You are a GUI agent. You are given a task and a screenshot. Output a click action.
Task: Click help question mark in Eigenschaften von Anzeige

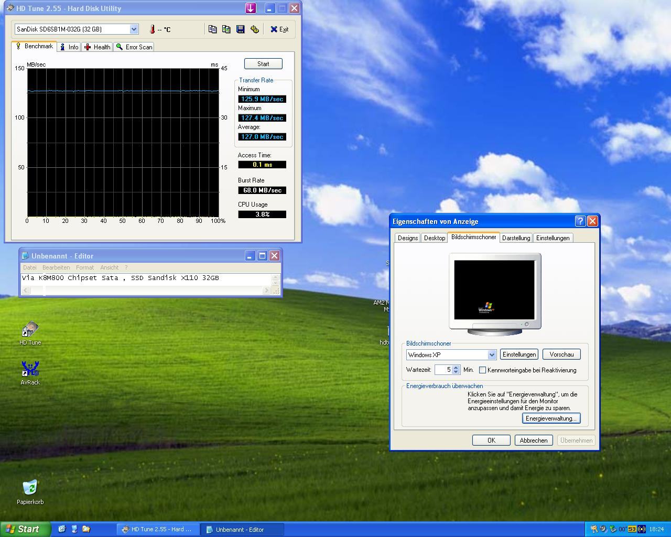coord(580,221)
